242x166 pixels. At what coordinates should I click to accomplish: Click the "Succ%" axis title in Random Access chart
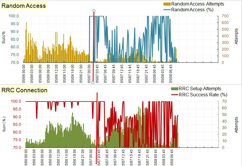tap(4, 39)
